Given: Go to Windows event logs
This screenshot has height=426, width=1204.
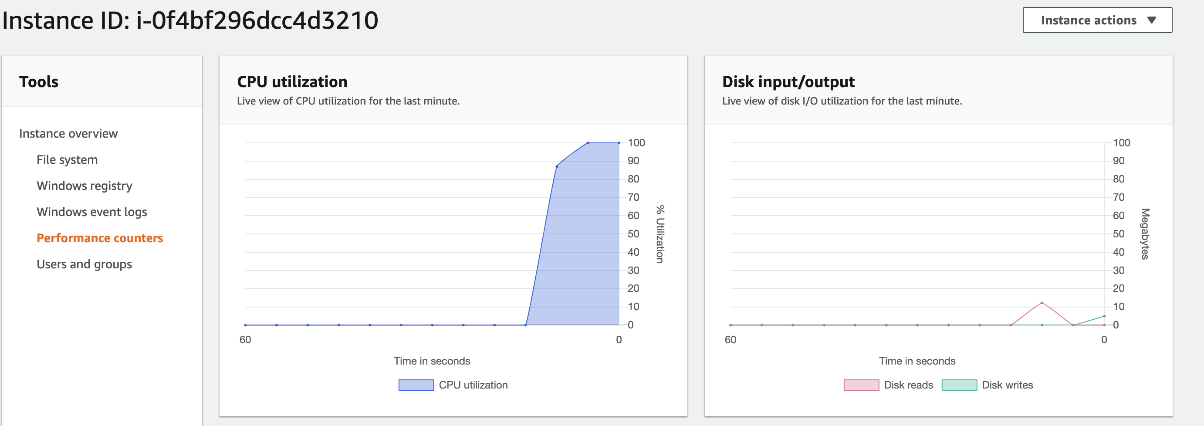Looking at the screenshot, I should pos(91,212).
